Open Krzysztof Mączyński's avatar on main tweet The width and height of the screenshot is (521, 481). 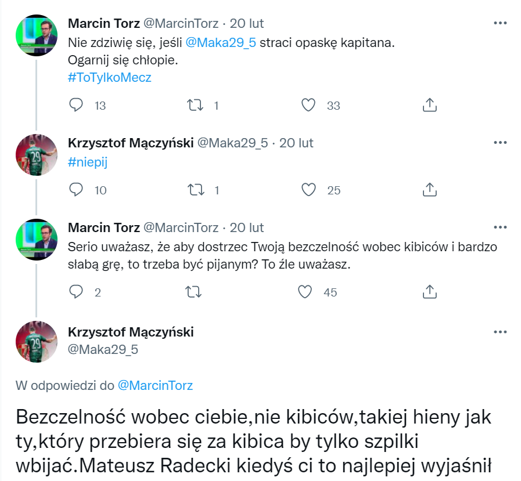[x=36, y=341]
